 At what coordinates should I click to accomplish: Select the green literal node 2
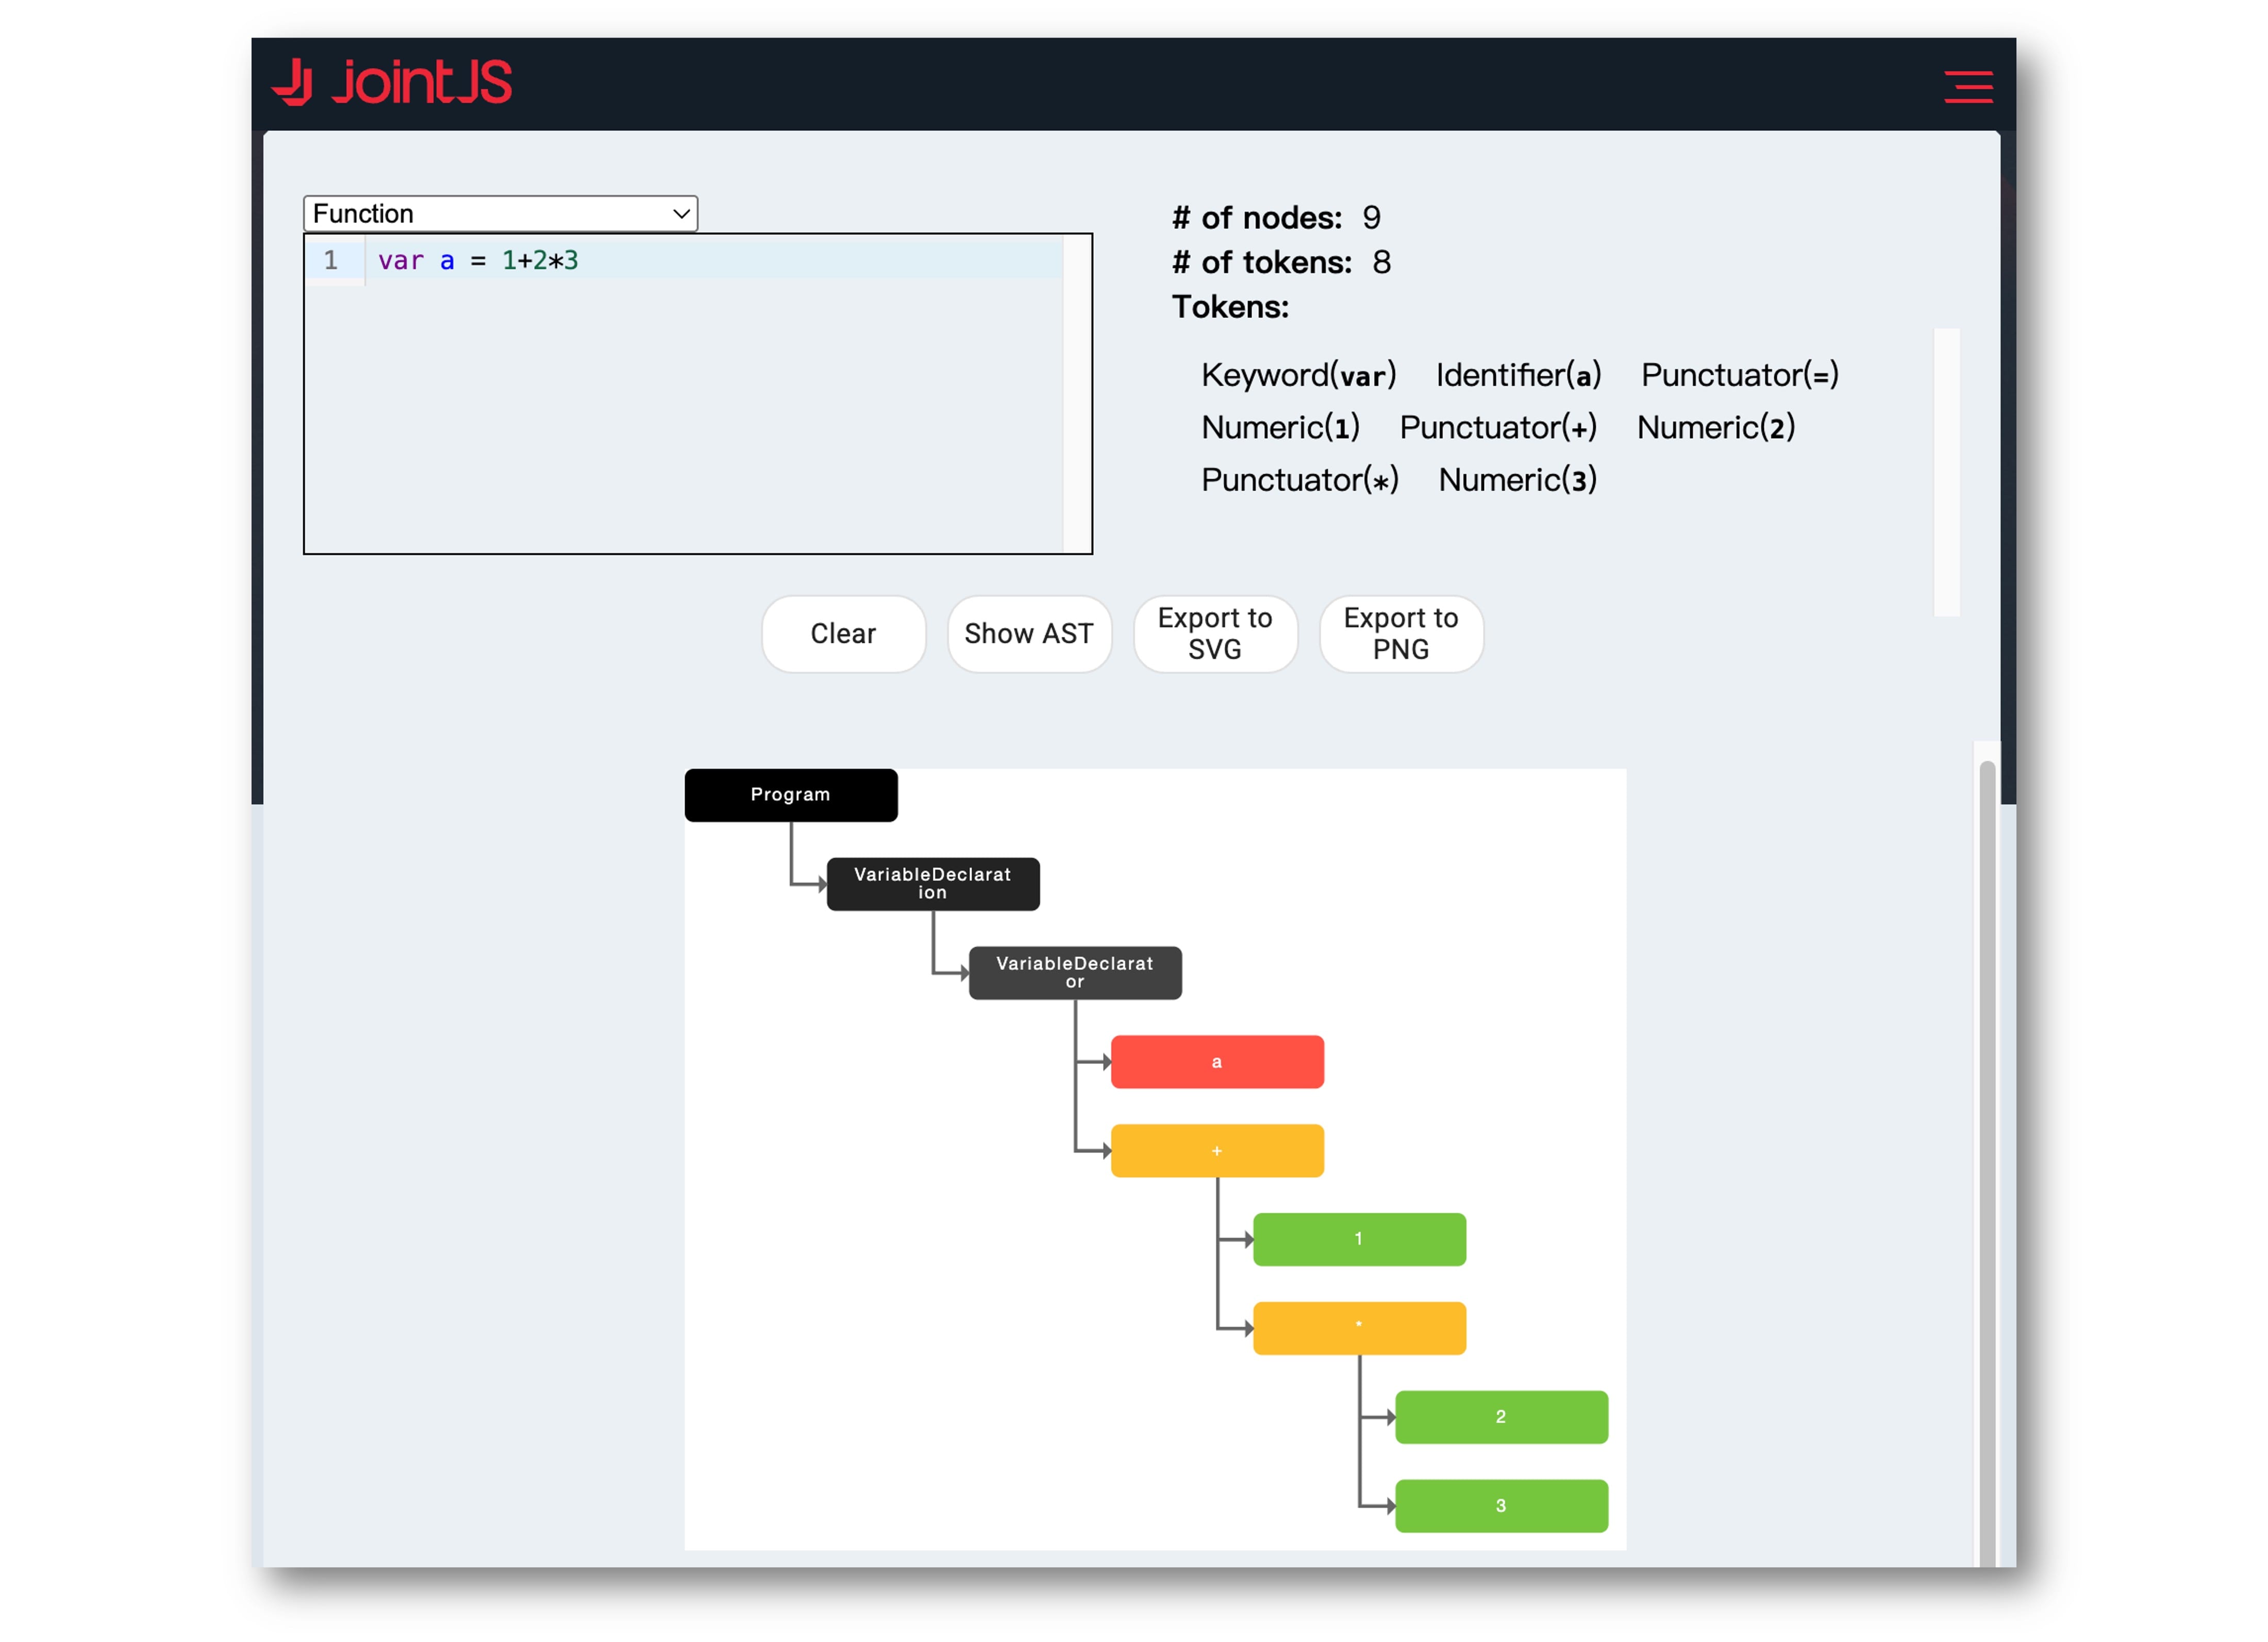pyautogui.click(x=1501, y=1418)
